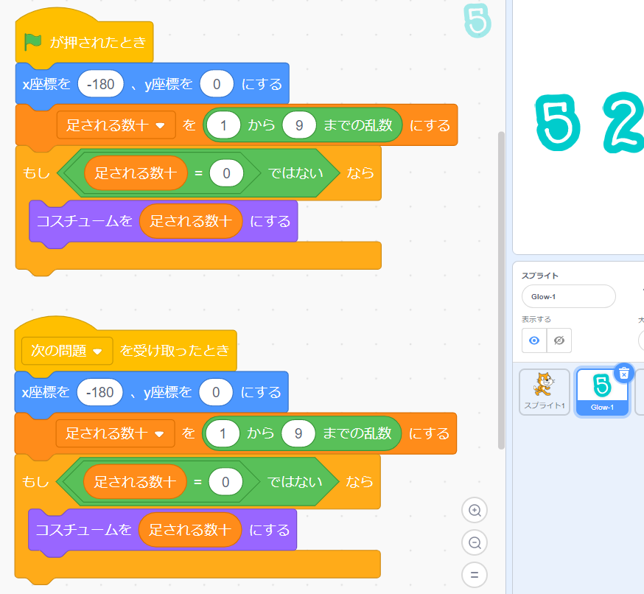Select the Glow-1 sprite thumbnail
This screenshot has height=594, width=644.
click(601, 389)
